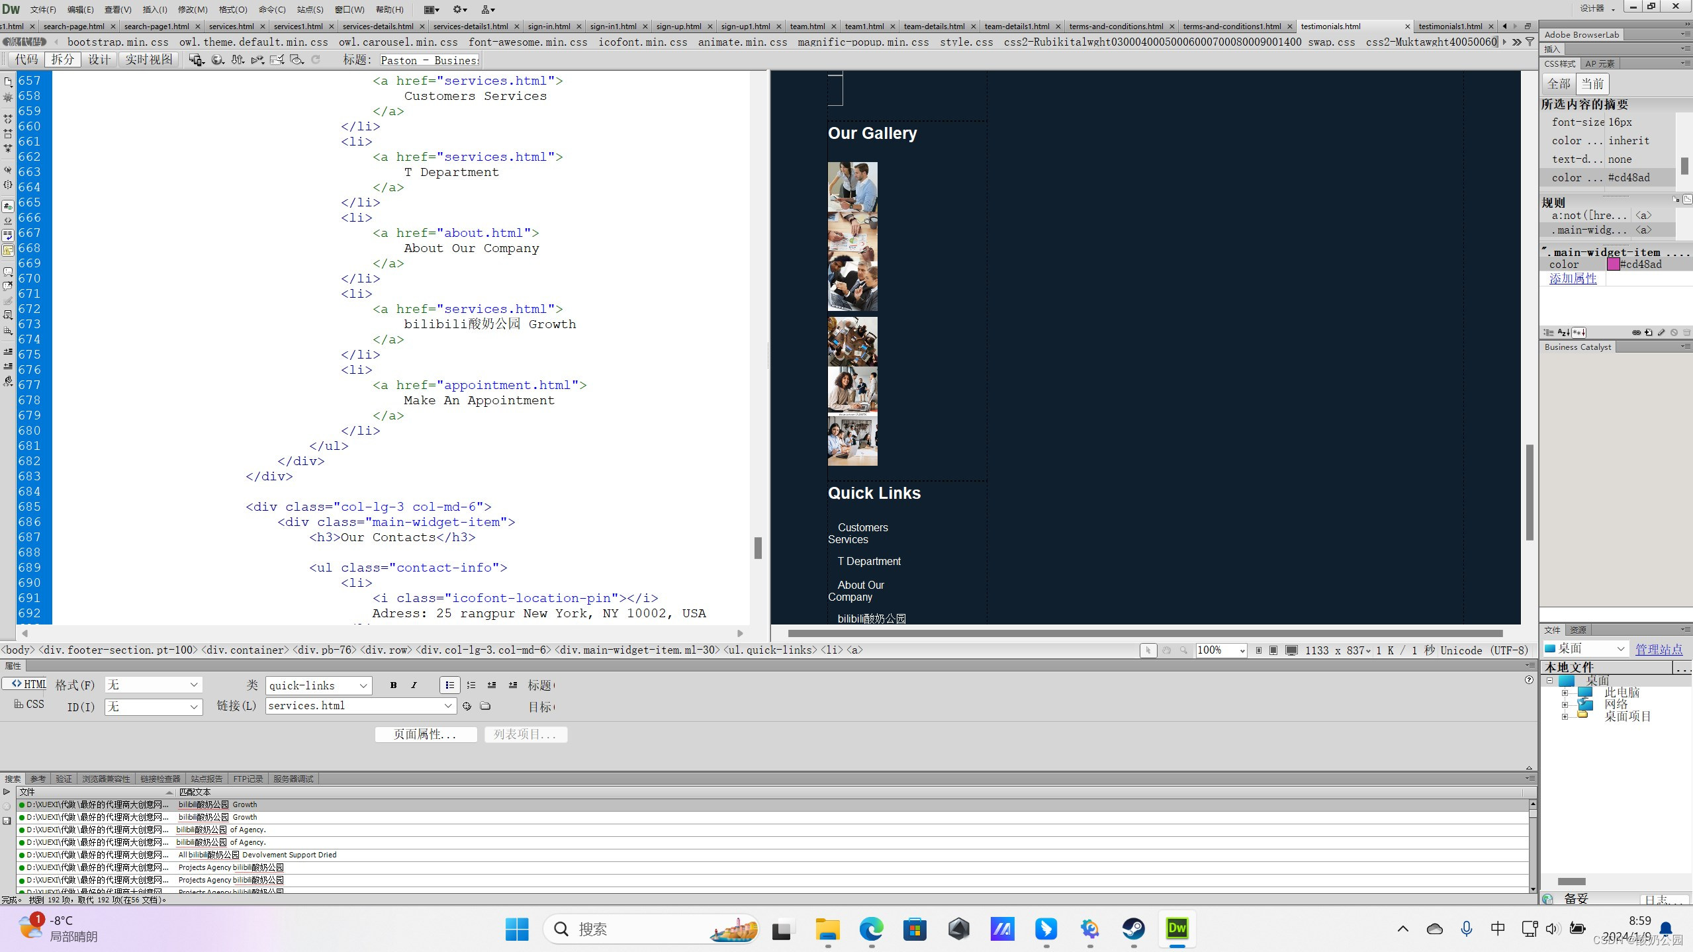Click 管理站点 link

tap(1659, 649)
